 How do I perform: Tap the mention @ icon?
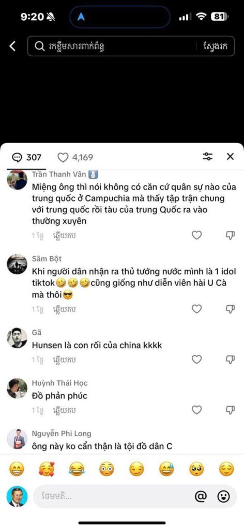click(x=201, y=496)
